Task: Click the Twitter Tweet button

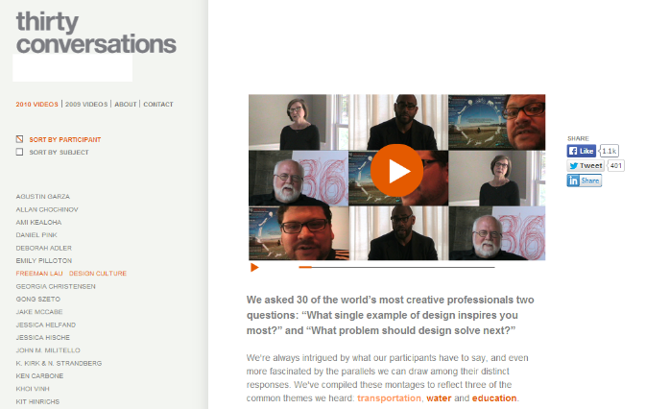Action: [585, 166]
